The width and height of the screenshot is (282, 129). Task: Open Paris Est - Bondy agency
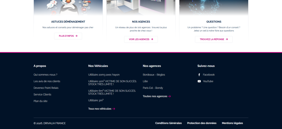[153, 88]
